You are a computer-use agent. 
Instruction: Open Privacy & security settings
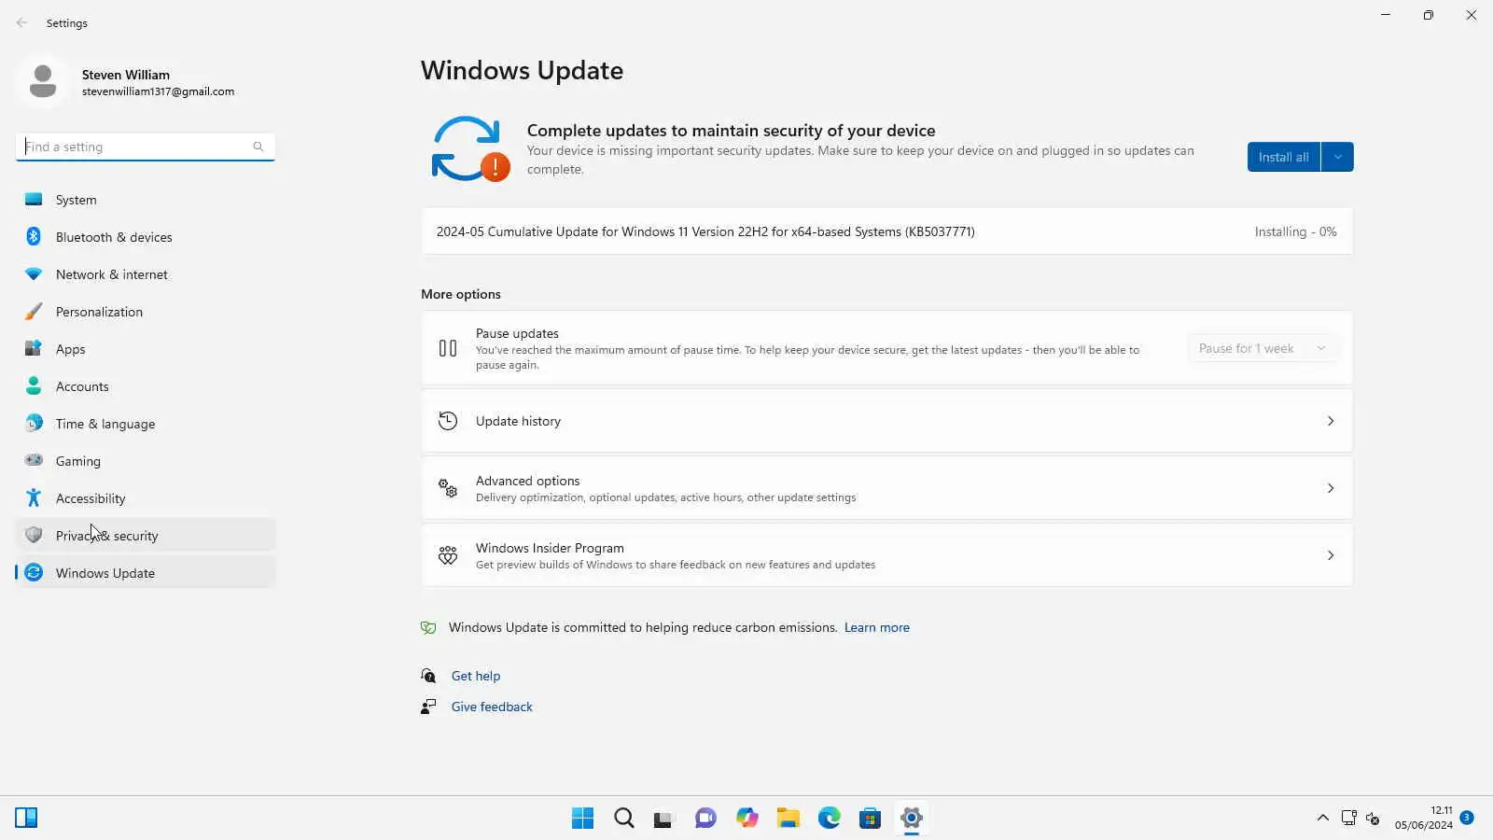coord(146,536)
